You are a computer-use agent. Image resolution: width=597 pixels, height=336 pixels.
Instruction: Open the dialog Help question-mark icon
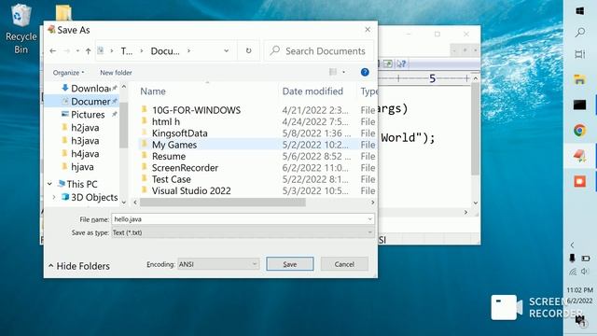[x=365, y=72]
